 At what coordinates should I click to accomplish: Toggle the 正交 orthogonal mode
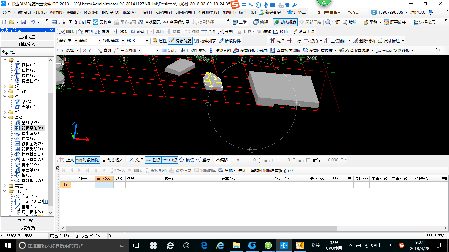click(x=67, y=160)
